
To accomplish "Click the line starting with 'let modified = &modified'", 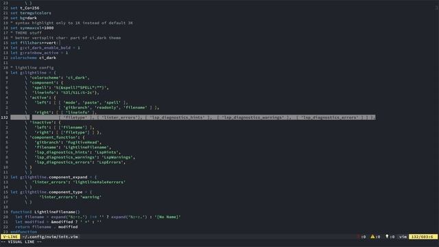I will point(58,222).
